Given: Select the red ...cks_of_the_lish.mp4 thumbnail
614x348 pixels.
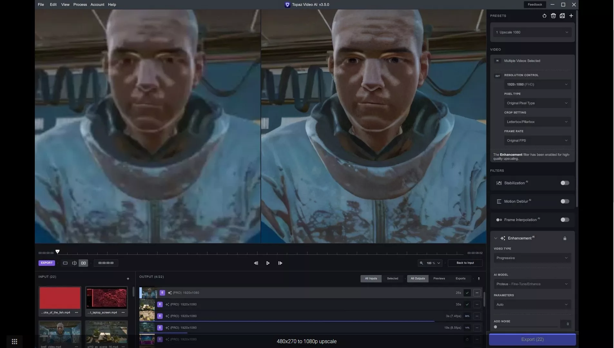Looking at the screenshot, I should 60,298.
